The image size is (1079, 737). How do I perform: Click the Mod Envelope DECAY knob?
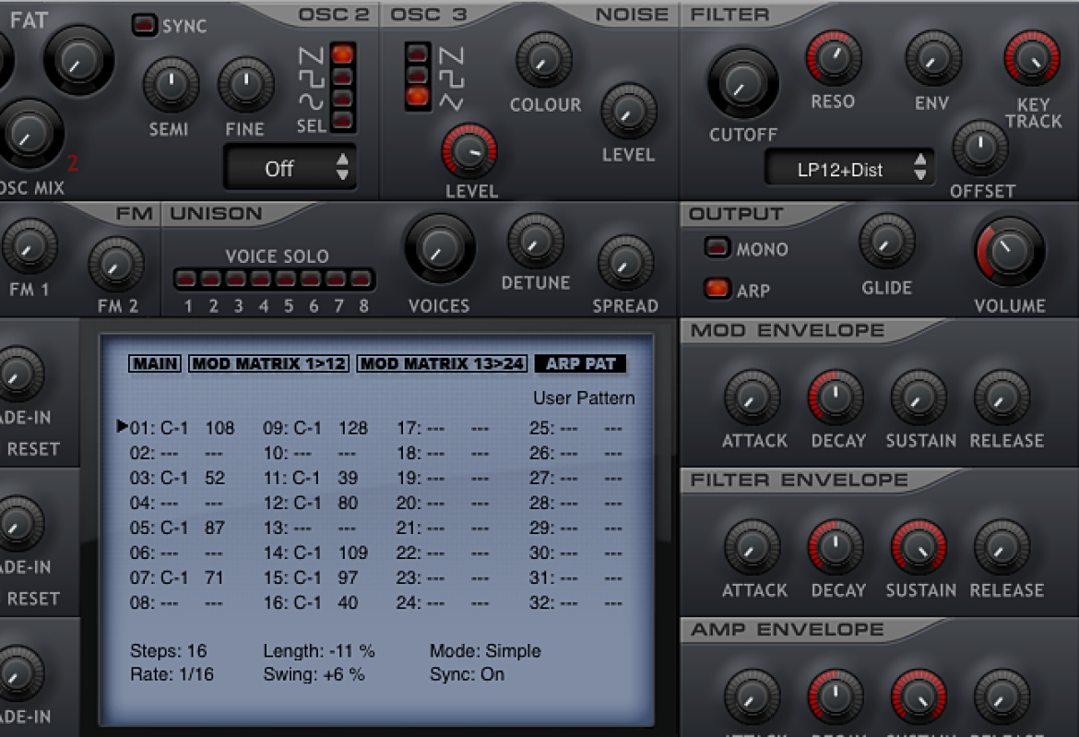[x=836, y=398]
